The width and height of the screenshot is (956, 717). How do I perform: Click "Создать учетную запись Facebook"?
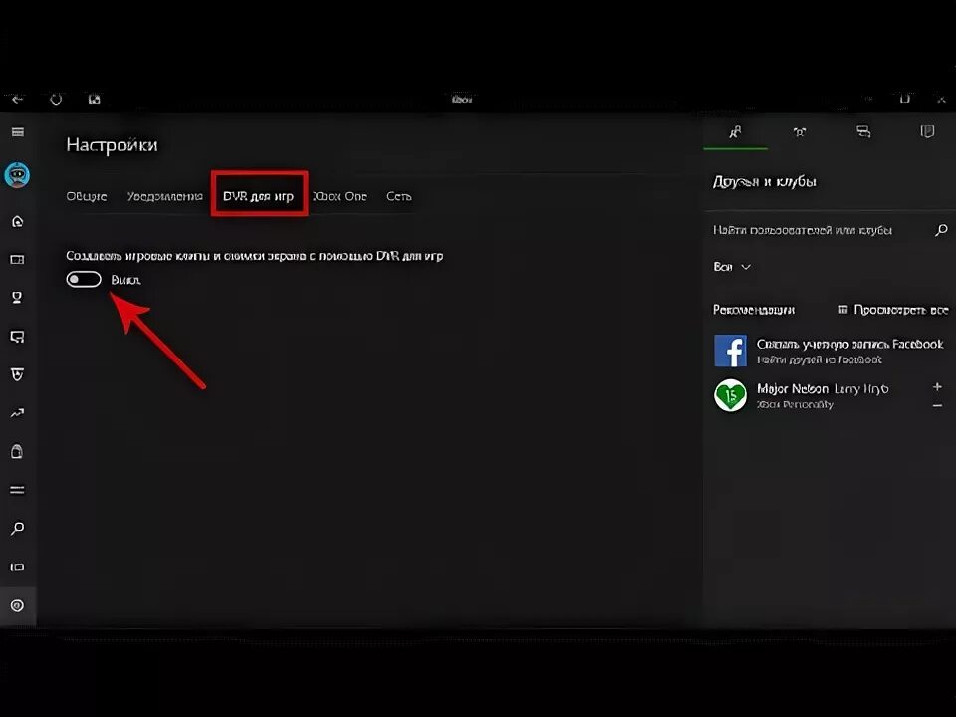pyautogui.click(x=849, y=344)
